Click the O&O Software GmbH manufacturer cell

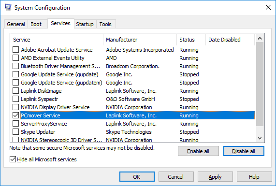pyautogui.click(x=131, y=99)
